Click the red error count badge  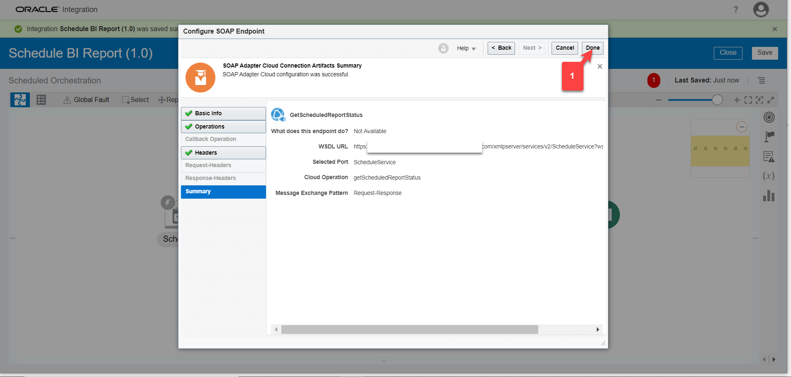click(654, 80)
